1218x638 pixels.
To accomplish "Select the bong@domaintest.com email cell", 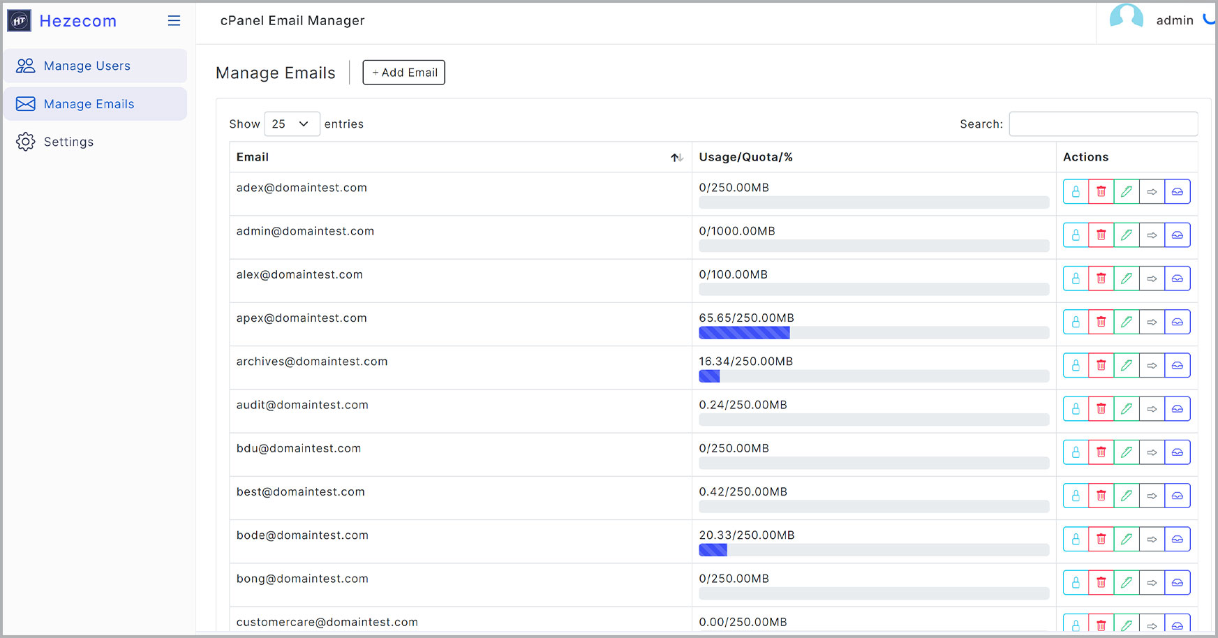I will pos(461,585).
